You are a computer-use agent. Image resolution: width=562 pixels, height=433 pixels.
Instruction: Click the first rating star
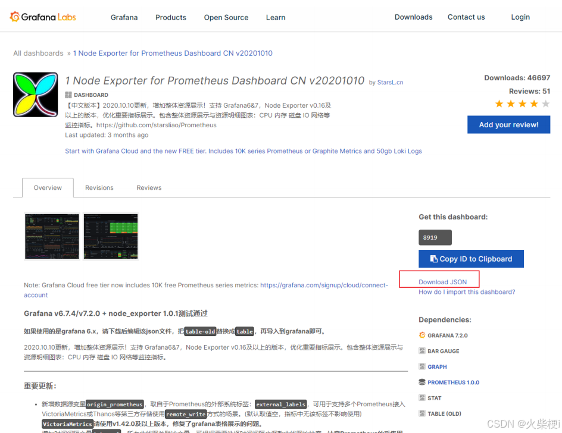pos(499,104)
